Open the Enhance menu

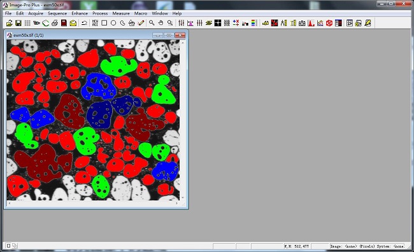80,13
